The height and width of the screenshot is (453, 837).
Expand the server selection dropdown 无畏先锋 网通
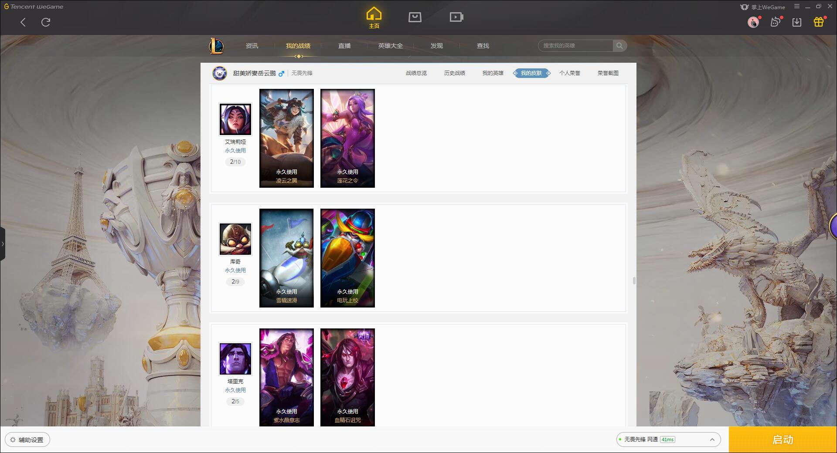[668, 439]
